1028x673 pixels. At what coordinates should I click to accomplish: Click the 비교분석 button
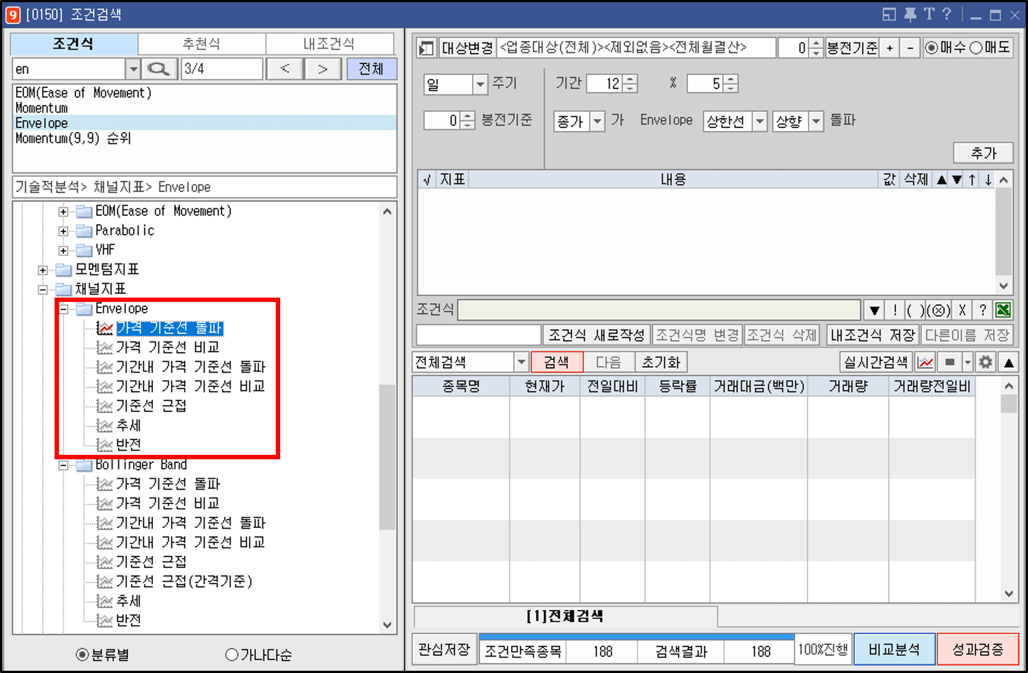tap(894, 649)
